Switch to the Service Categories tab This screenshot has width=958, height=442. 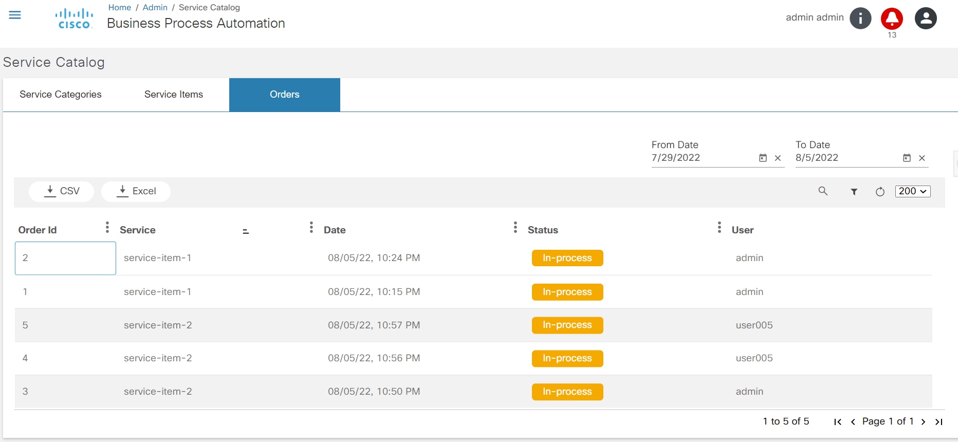61,95
